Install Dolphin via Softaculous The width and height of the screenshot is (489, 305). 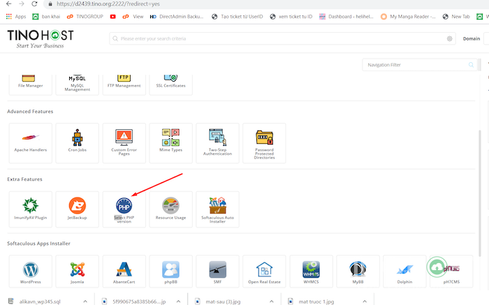(404, 271)
